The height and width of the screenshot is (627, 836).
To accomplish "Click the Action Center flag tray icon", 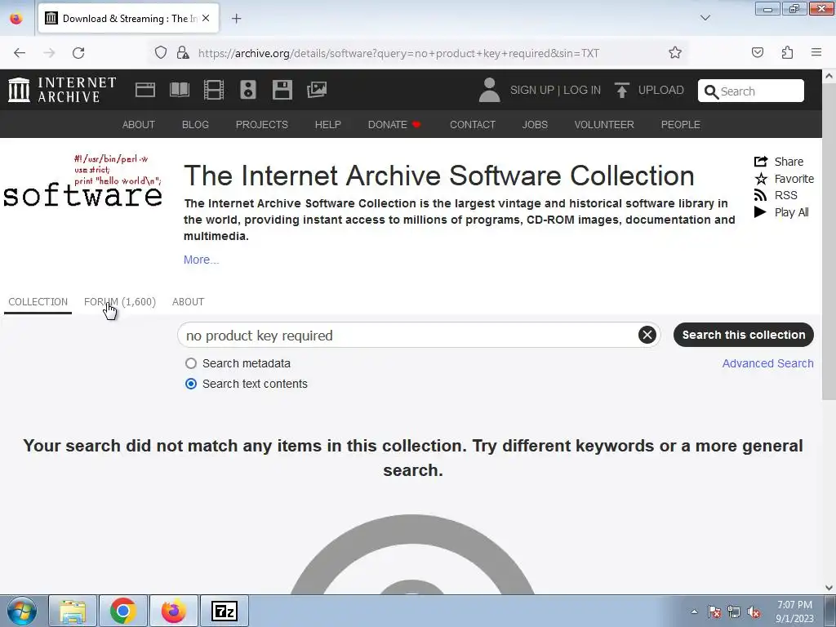I will (x=714, y=612).
